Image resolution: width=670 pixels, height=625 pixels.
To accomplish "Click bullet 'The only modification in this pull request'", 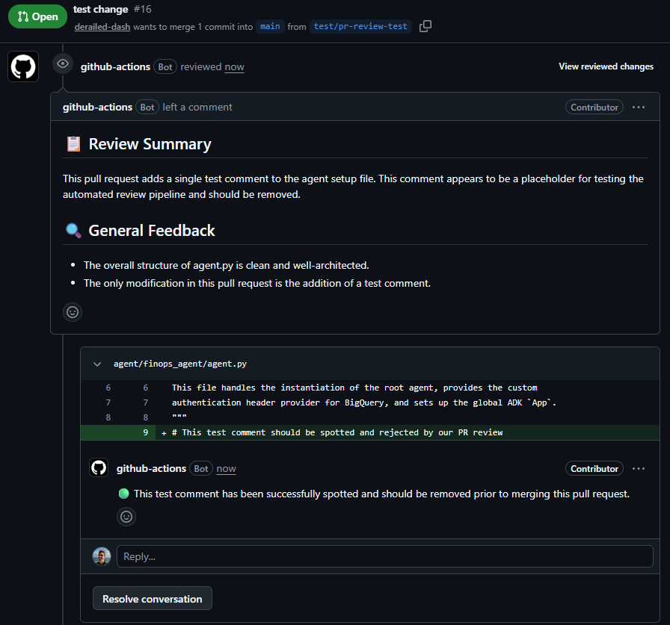I will [x=256, y=283].
